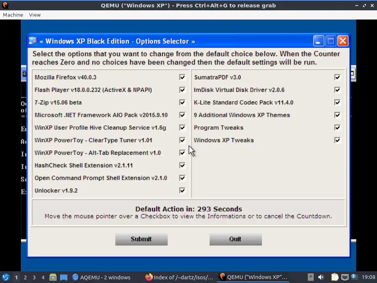Switch to AQEMU - 2 windows task
377x283 pixels.
coord(101,277)
